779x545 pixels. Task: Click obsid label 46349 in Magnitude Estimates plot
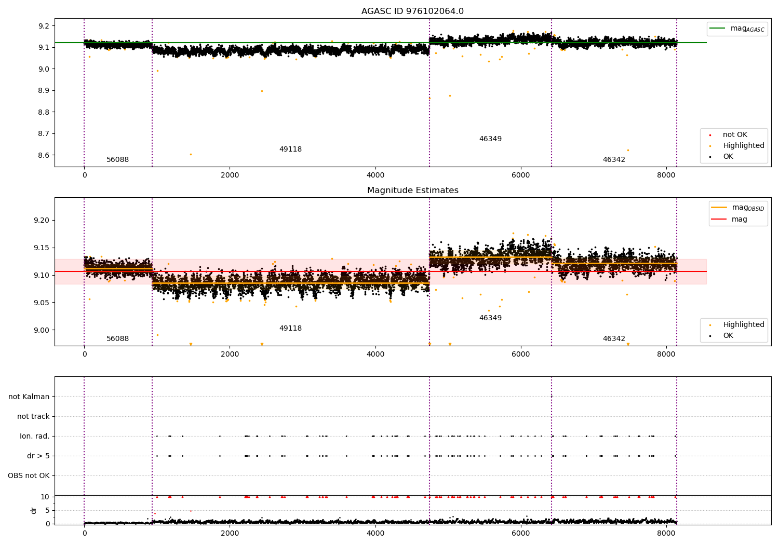coord(490,318)
